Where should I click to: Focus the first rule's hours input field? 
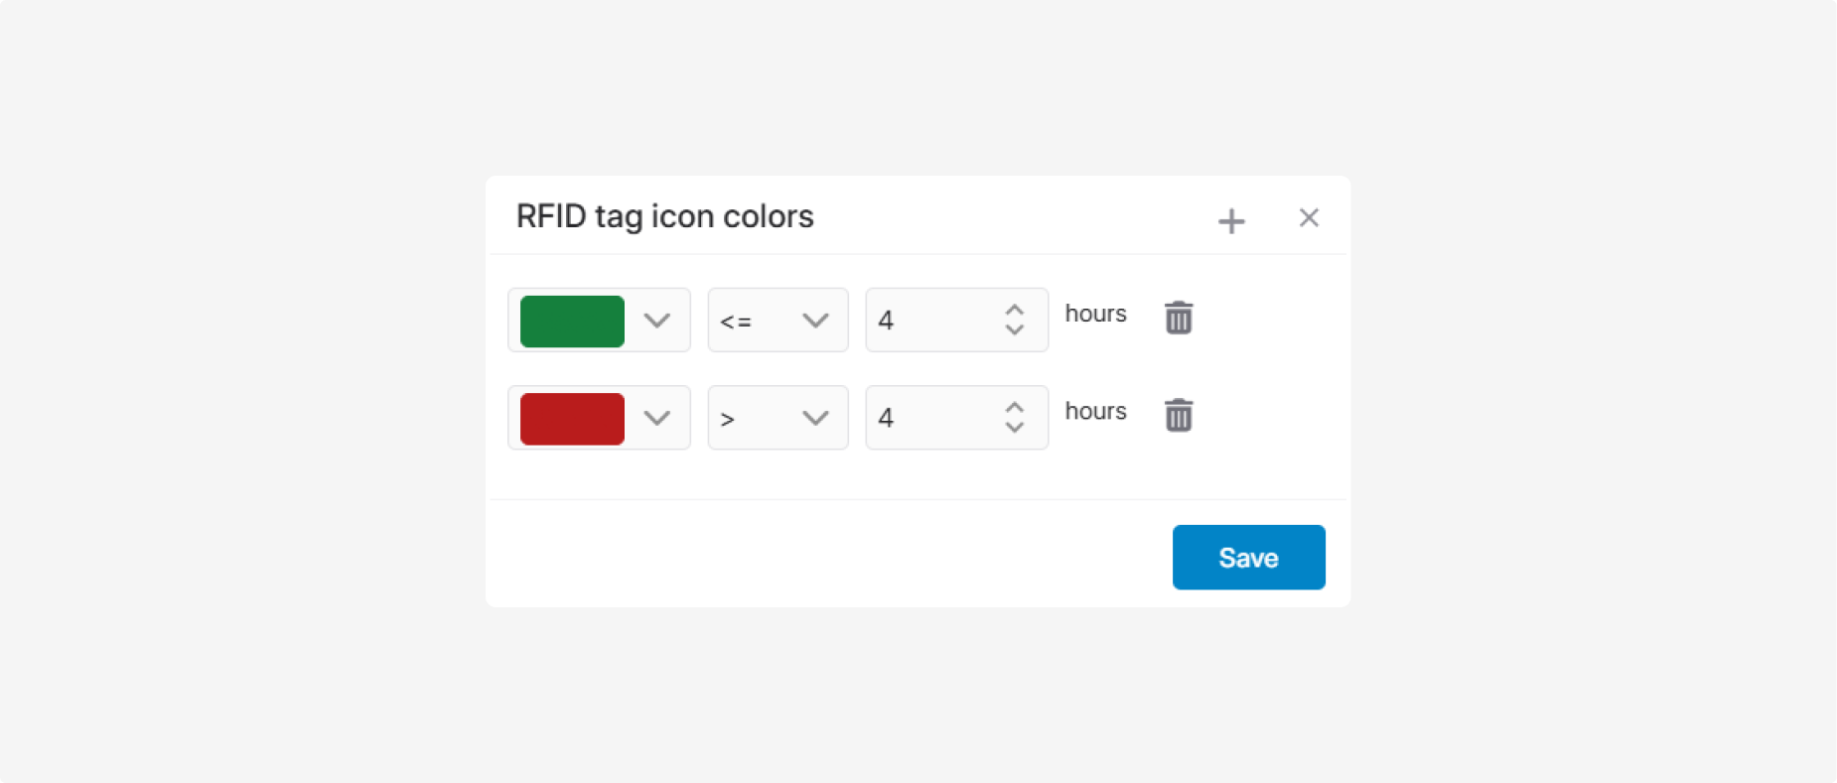(x=956, y=320)
